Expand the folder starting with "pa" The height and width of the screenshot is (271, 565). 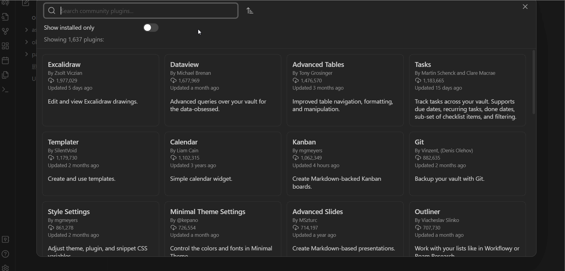tap(27, 55)
